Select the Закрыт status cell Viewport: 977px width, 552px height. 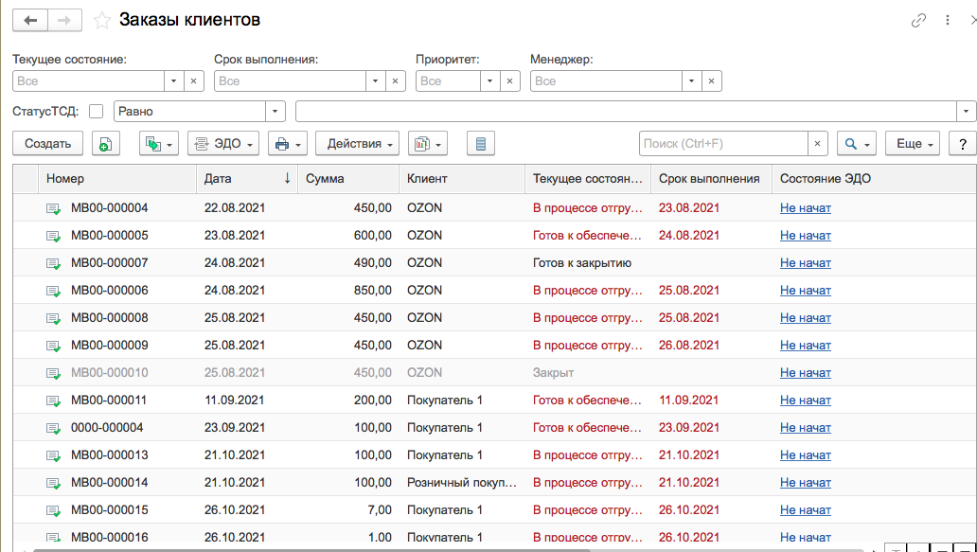pos(588,372)
